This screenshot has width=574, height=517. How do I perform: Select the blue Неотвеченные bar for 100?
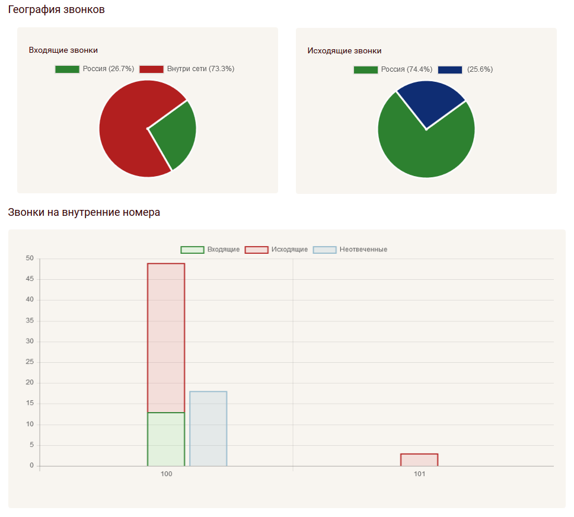[x=208, y=428]
